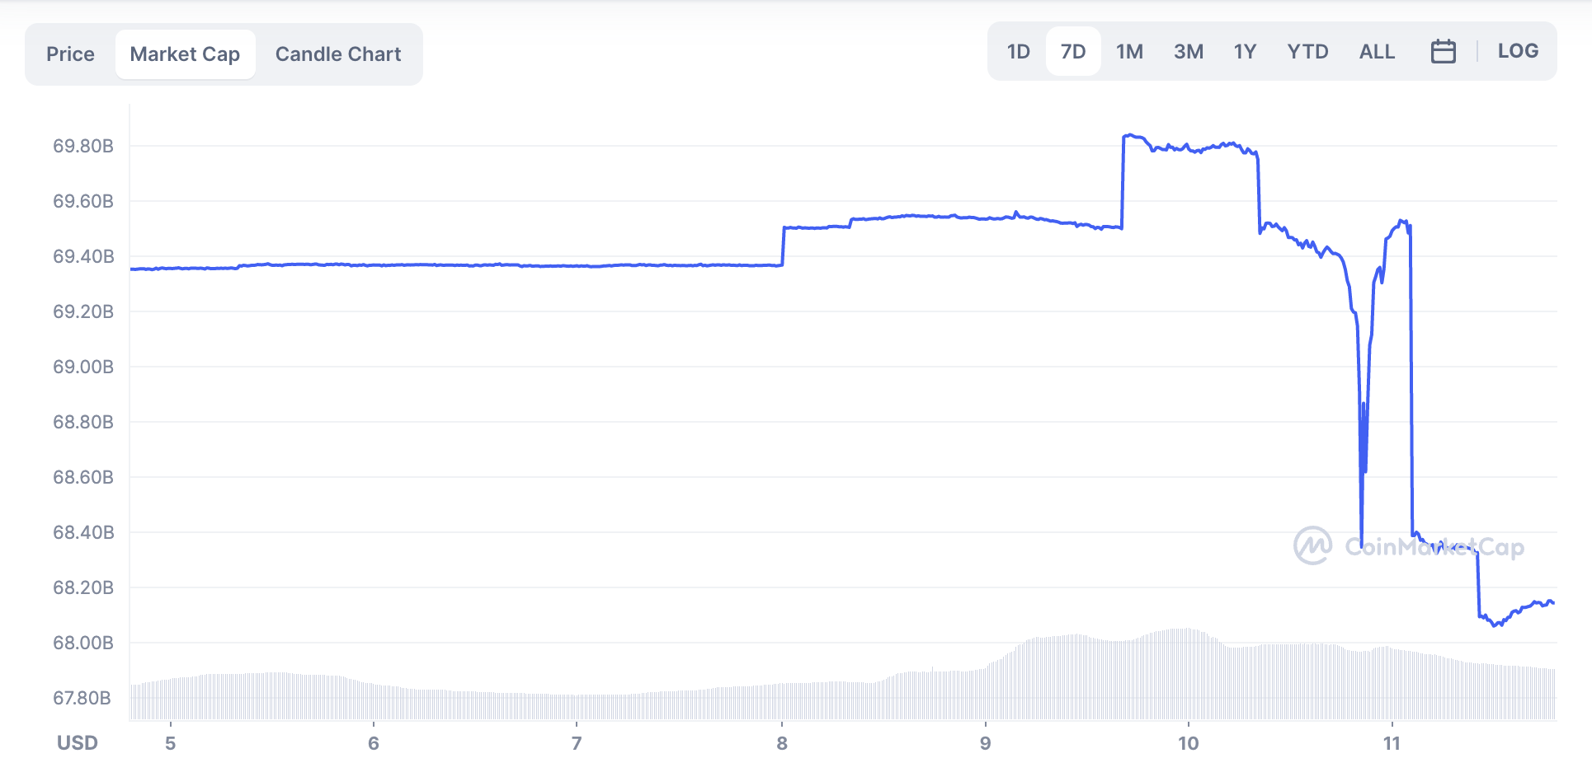Pick the YTD range option
The height and width of the screenshot is (758, 1592).
click(x=1307, y=52)
